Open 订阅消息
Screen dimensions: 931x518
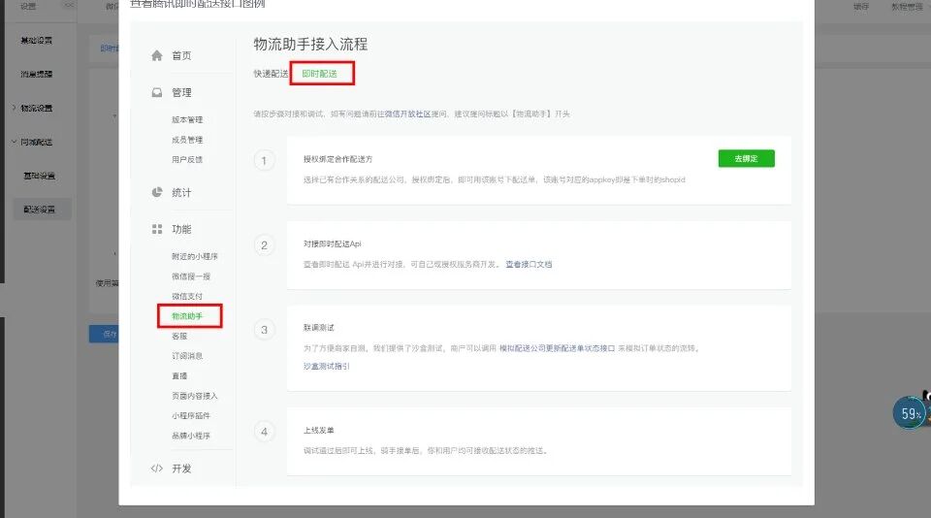(187, 356)
